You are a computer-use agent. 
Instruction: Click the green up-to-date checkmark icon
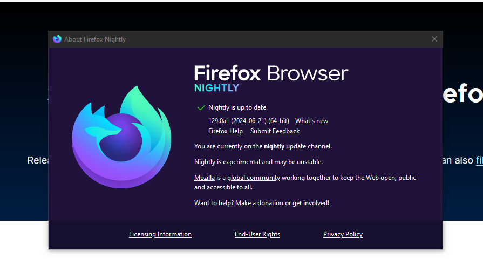coord(201,107)
